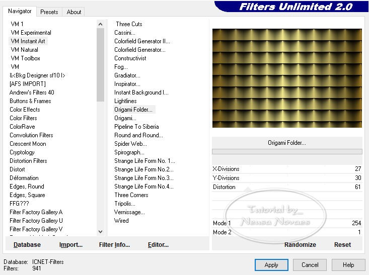Select the Edges, Round category
This screenshot has height=275, width=369.
[x=27, y=187]
